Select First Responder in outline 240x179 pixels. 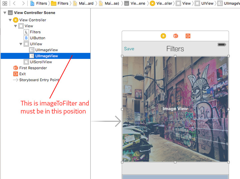45,68
